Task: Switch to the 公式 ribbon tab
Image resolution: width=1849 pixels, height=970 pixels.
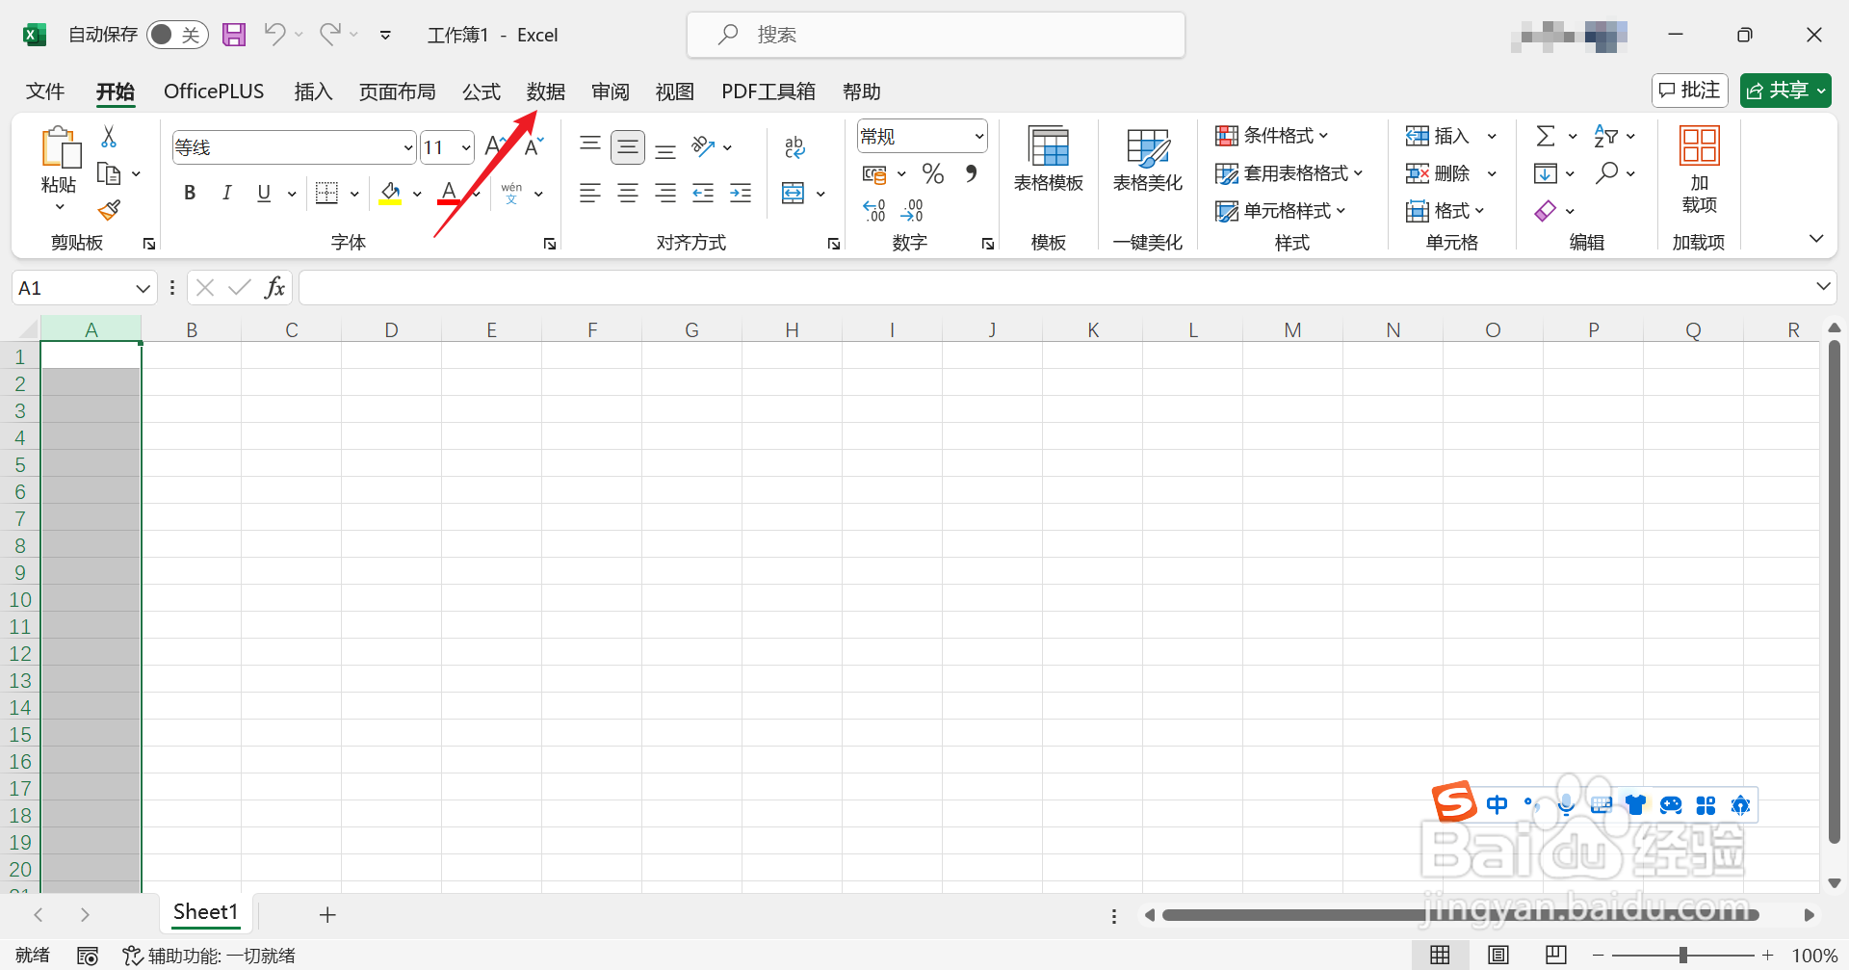Action: tap(482, 92)
